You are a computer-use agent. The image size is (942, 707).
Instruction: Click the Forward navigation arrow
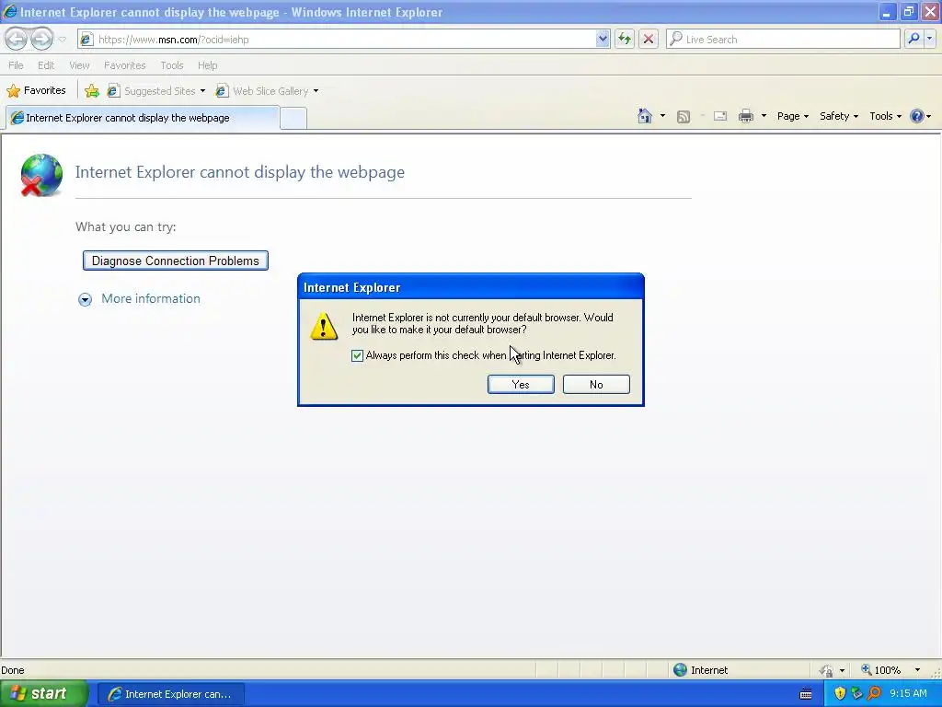pos(41,39)
